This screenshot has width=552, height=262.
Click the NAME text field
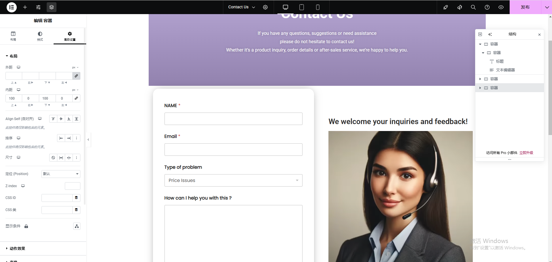click(x=233, y=119)
